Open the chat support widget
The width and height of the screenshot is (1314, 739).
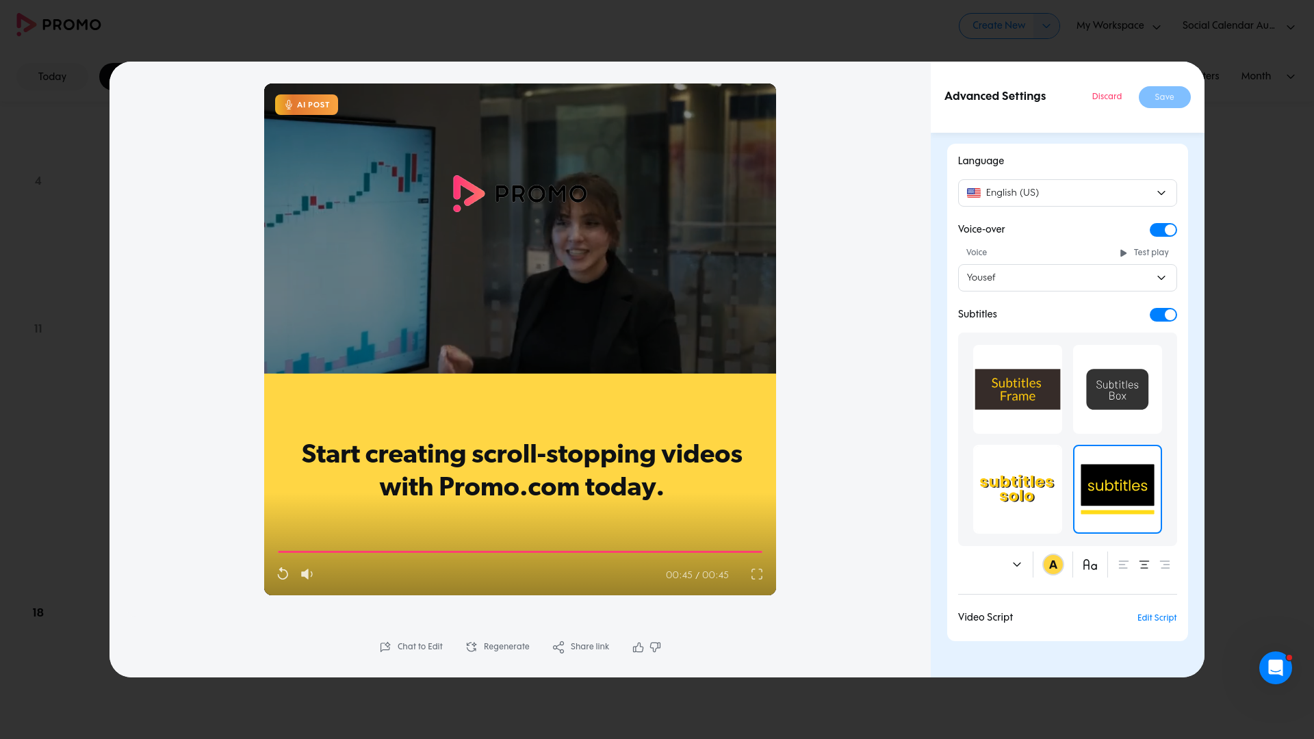point(1276,667)
